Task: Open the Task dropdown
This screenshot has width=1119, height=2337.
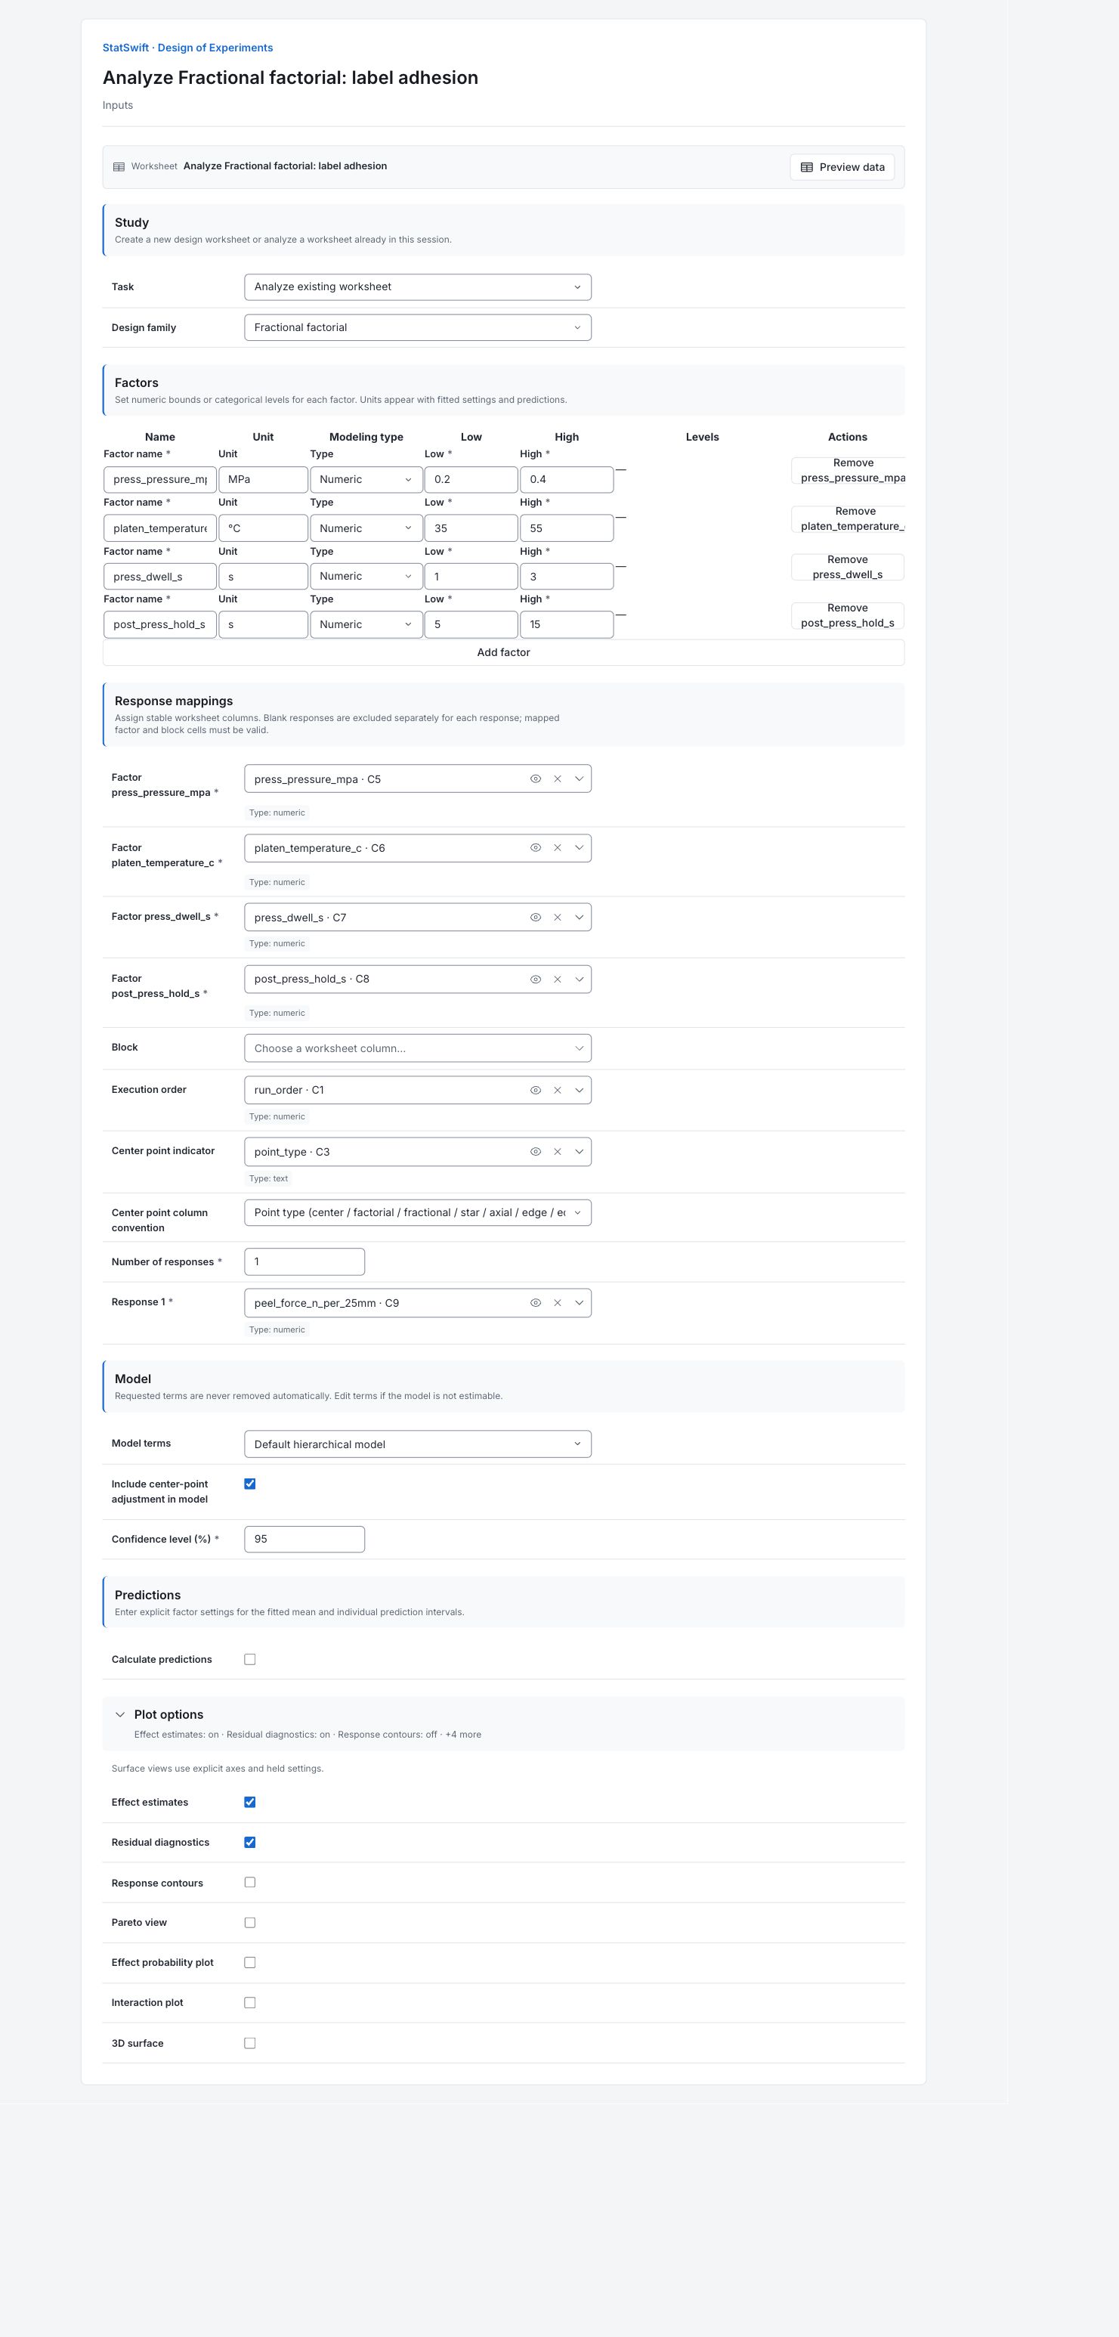Action: pyautogui.click(x=417, y=286)
